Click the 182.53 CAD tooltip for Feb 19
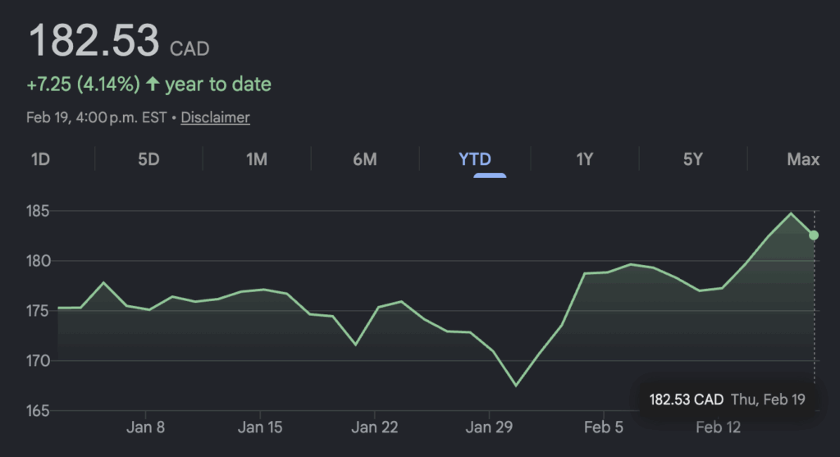Viewport: 840px width, 457px height. point(727,400)
